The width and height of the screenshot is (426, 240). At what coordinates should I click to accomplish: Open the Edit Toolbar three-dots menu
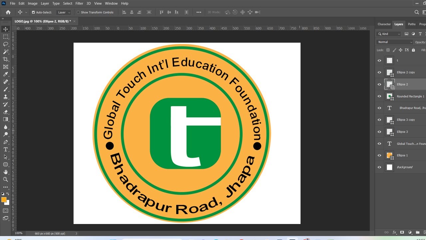tap(6, 187)
